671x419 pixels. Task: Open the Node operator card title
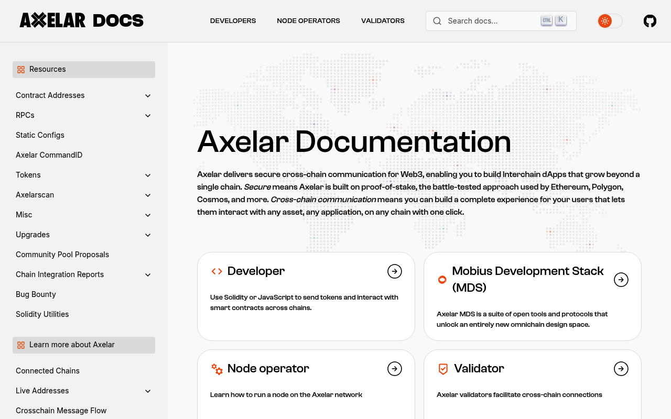point(268,369)
